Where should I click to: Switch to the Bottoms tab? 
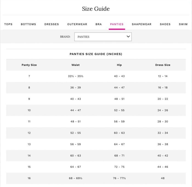[x=29, y=24]
